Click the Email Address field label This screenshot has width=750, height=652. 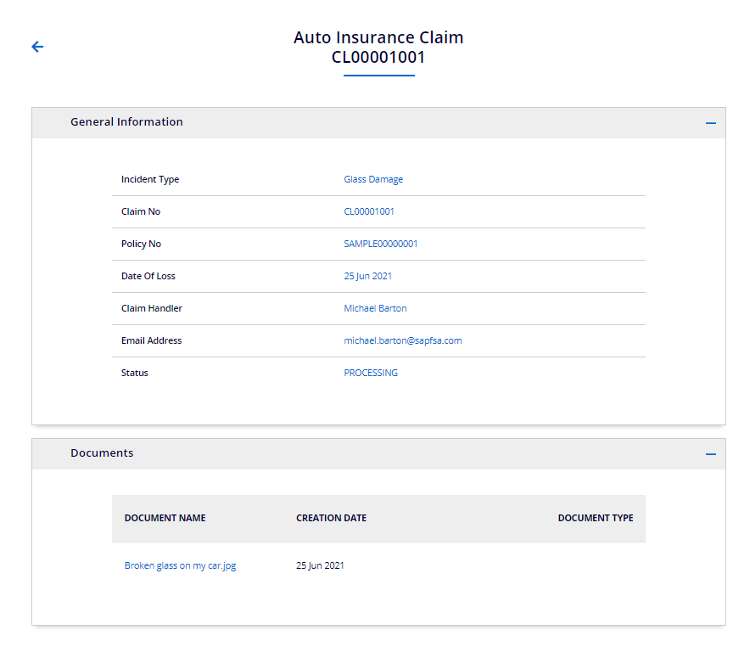151,340
